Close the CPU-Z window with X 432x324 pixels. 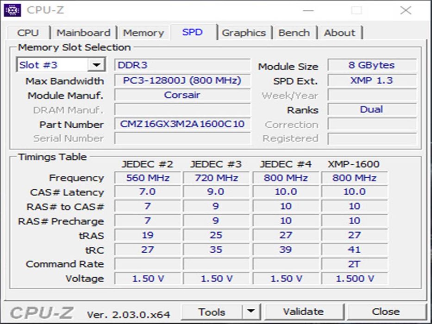click(406, 11)
